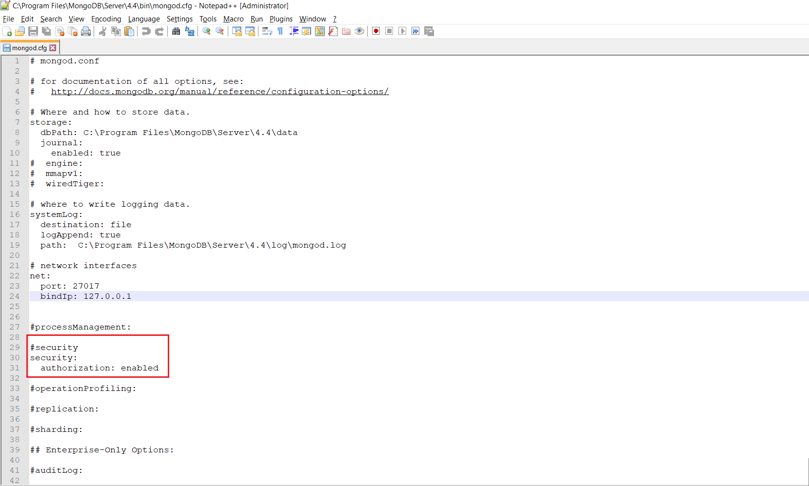
Task: Toggle the Folder as Workspace icon
Action: click(x=346, y=31)
